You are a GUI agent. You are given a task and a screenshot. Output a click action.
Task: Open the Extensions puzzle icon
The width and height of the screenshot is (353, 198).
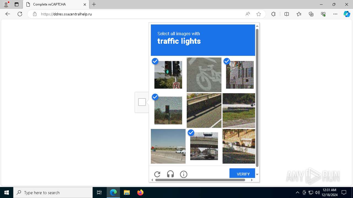[x=273, y=14]
